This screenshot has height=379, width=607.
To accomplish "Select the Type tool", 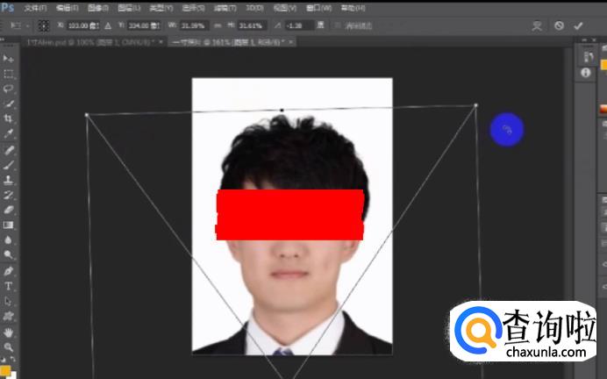I will click(9, 286).
